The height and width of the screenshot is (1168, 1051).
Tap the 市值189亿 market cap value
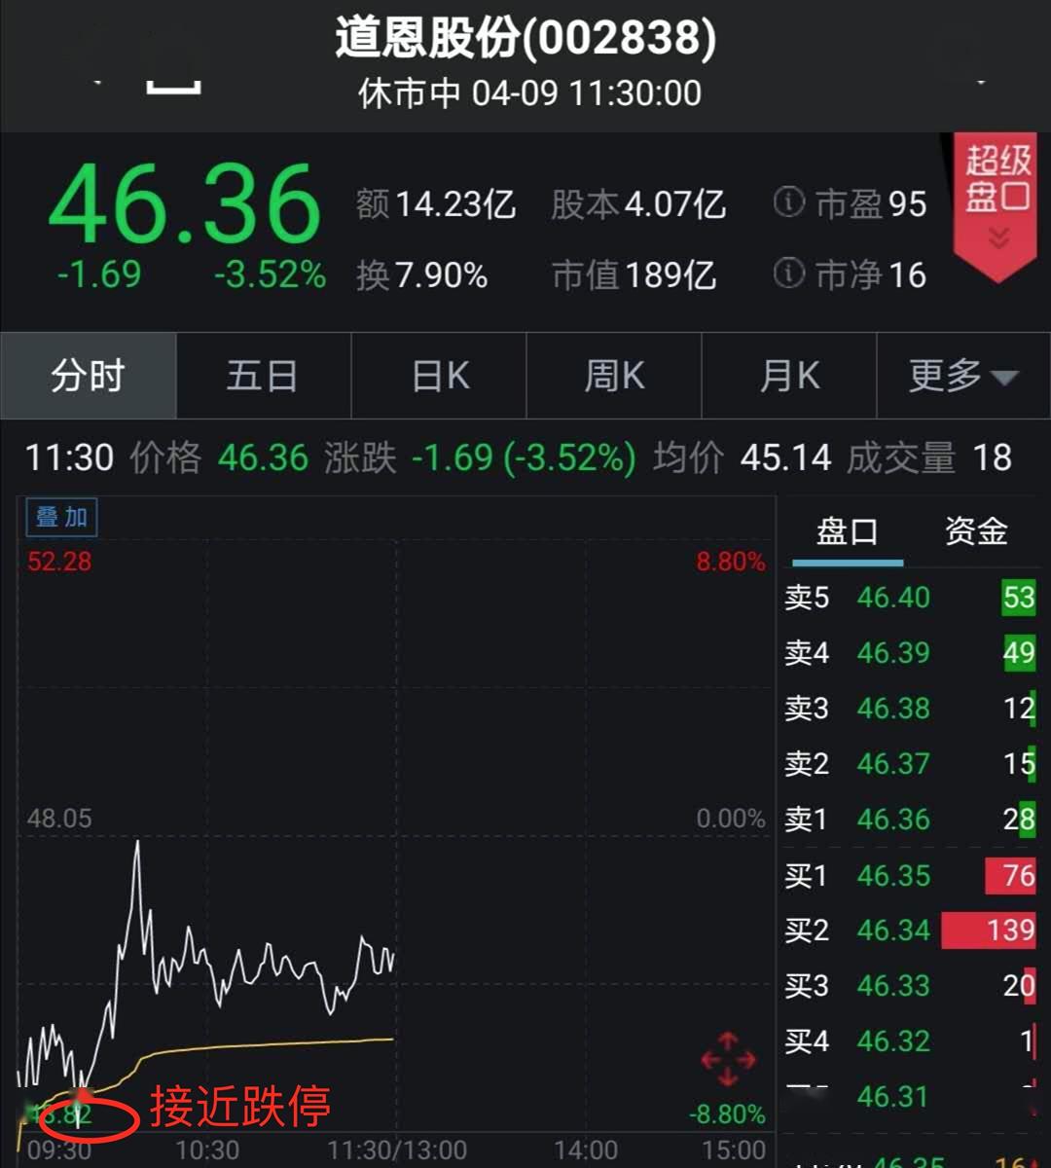coord(634,275)
